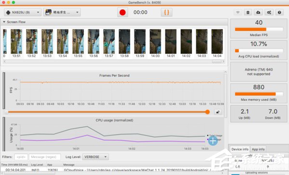The image size is (289, 175).
Task: Click the Adreno 640 not supported panel
Action: point(259,72)
